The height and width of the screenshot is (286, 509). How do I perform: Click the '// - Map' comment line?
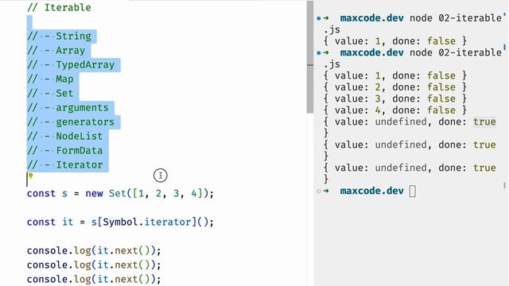click(50, 79)
